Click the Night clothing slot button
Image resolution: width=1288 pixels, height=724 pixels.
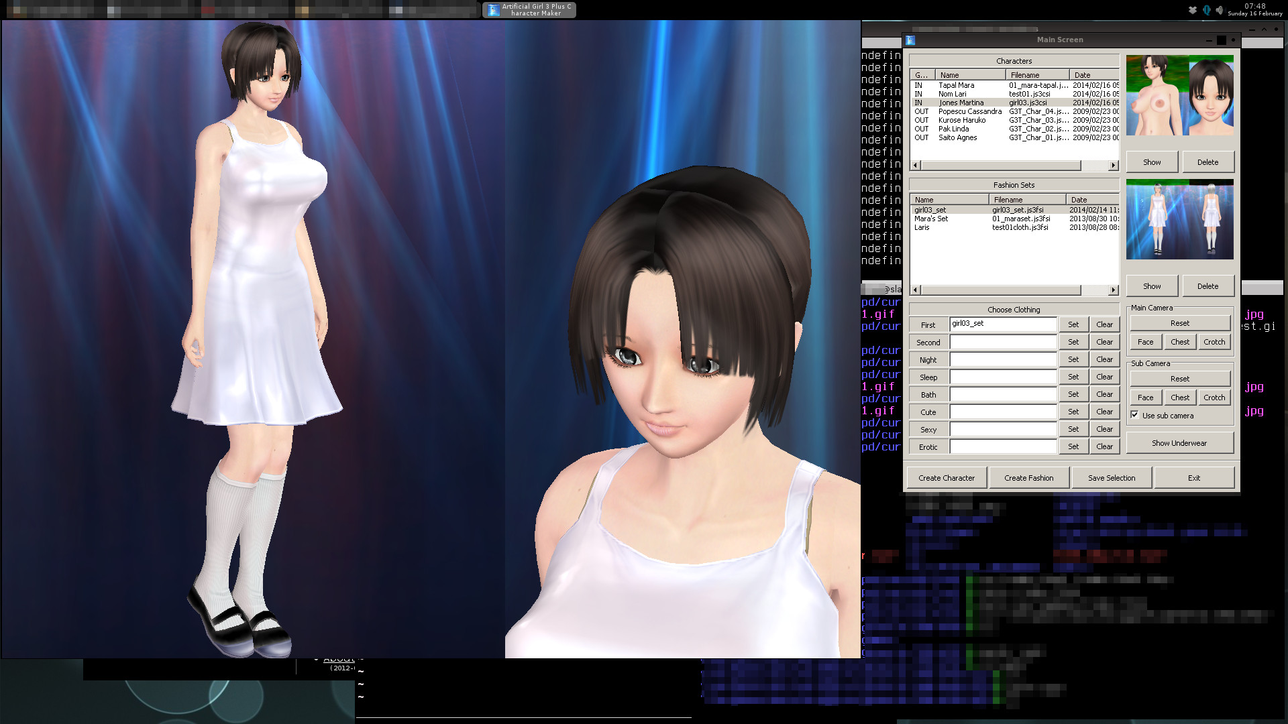(x=928, y=360)
